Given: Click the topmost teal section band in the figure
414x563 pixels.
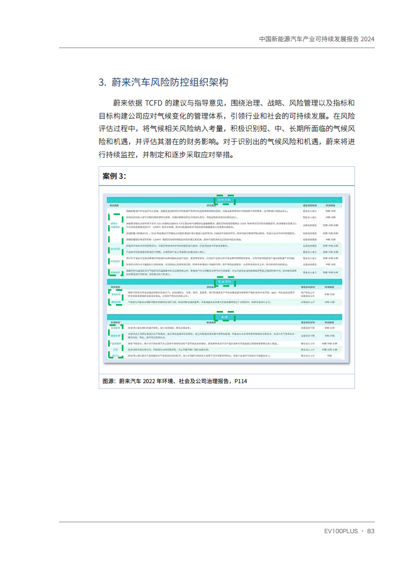Looking at the screenshot, I should tap(224, 200).
